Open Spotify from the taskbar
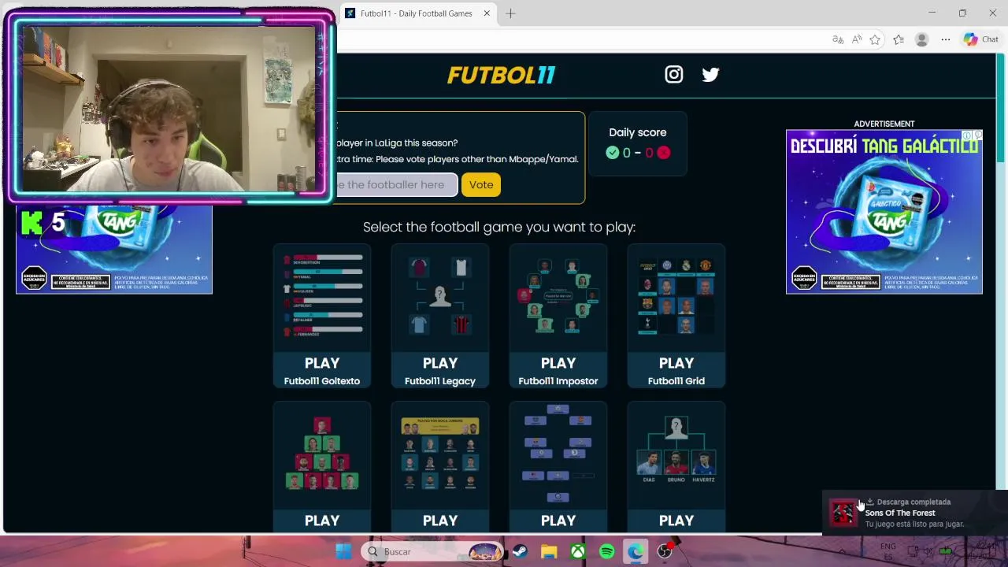The height and width of the screenshot is (567, 1008). 606,551
